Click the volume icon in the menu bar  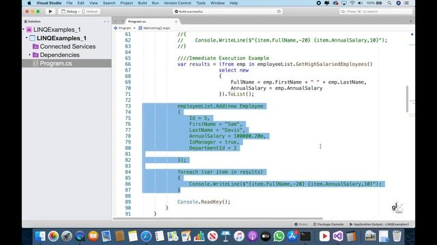pos(360,3)
